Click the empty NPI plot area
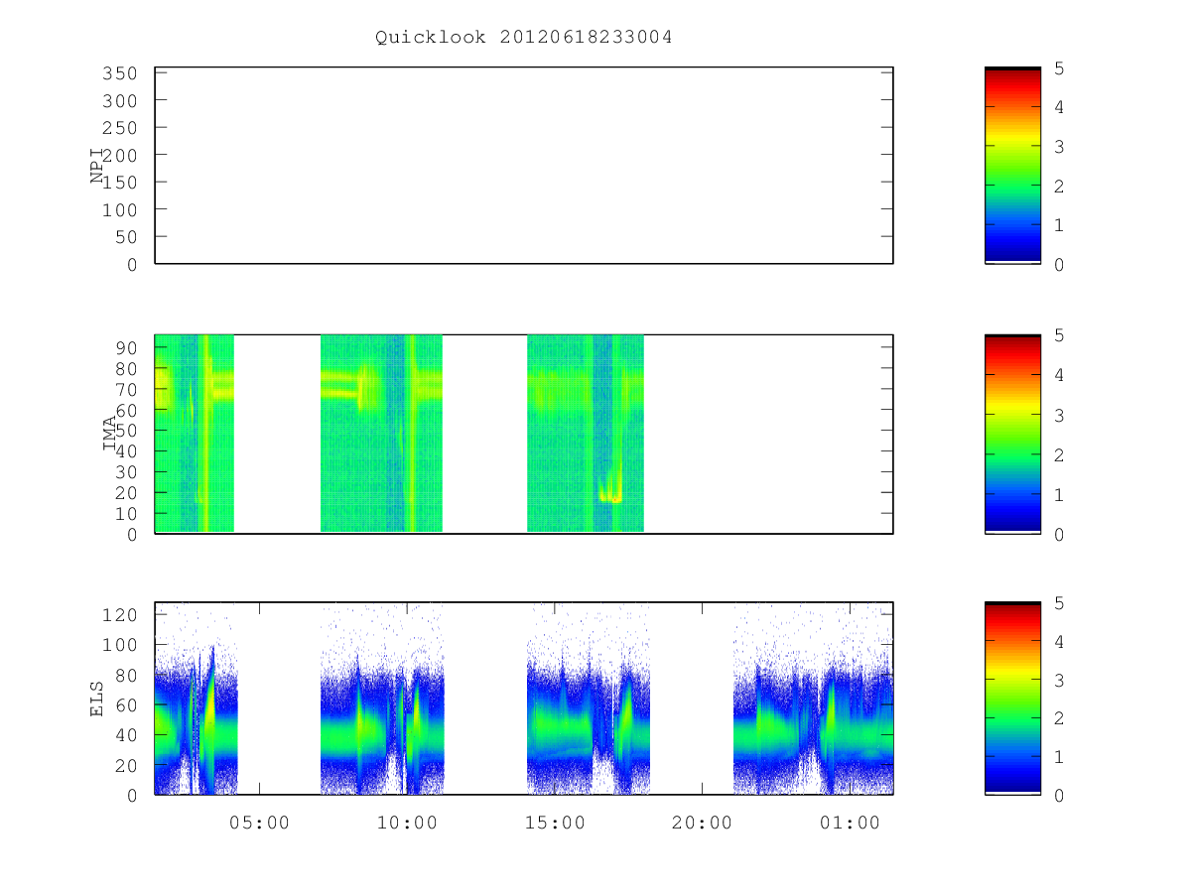The image size is (1191, 893). click(x=524, y=166)
